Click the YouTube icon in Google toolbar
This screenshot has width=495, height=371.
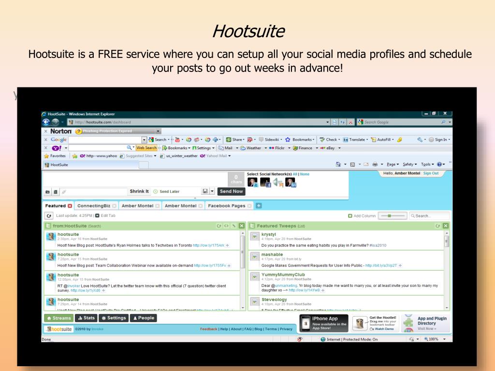point(177,140)
